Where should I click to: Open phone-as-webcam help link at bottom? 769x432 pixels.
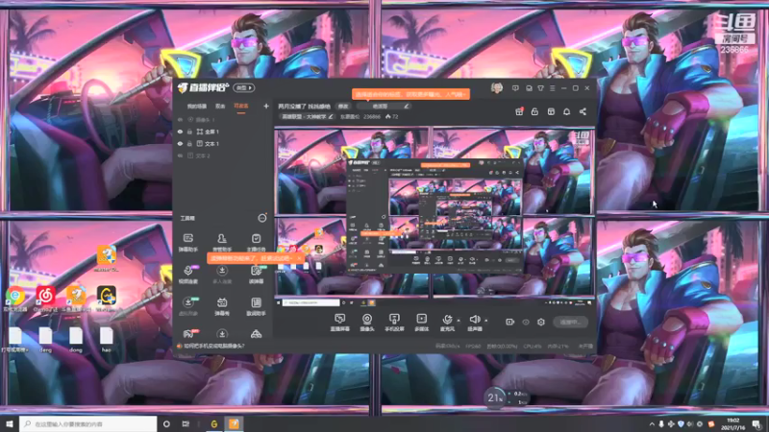[213, 346]
